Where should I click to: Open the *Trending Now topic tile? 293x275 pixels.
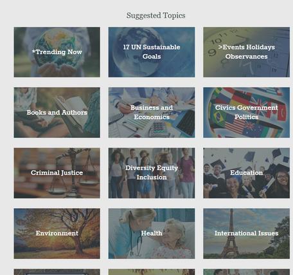[57, 52]
